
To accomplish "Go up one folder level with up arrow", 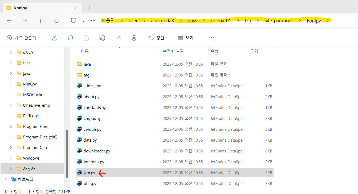I will [x=41, y=21].
